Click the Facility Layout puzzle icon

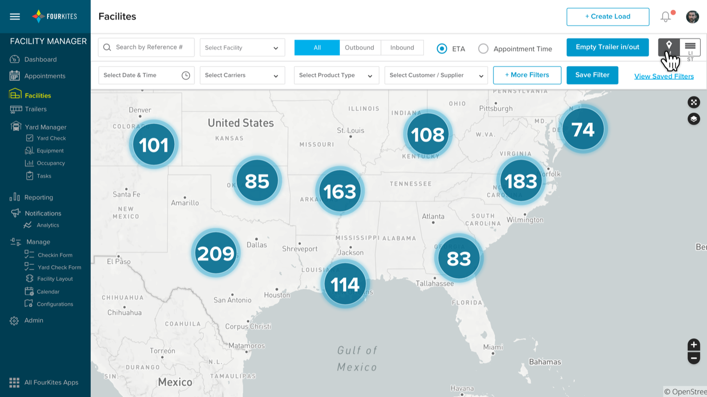tap(29, 279)
